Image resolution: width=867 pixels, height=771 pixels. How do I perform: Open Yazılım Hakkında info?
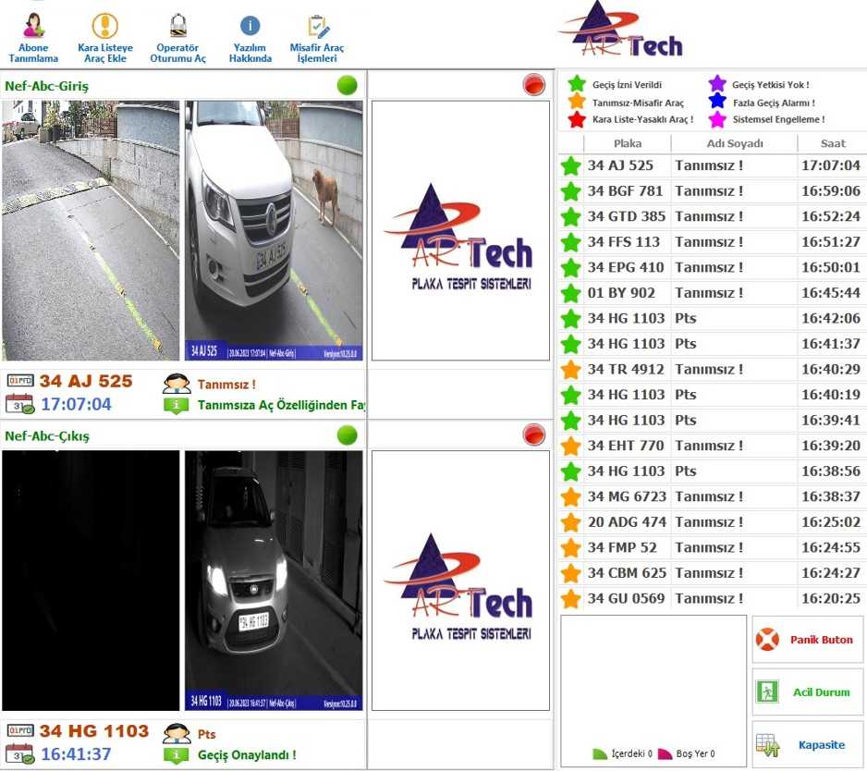[250, 37]
